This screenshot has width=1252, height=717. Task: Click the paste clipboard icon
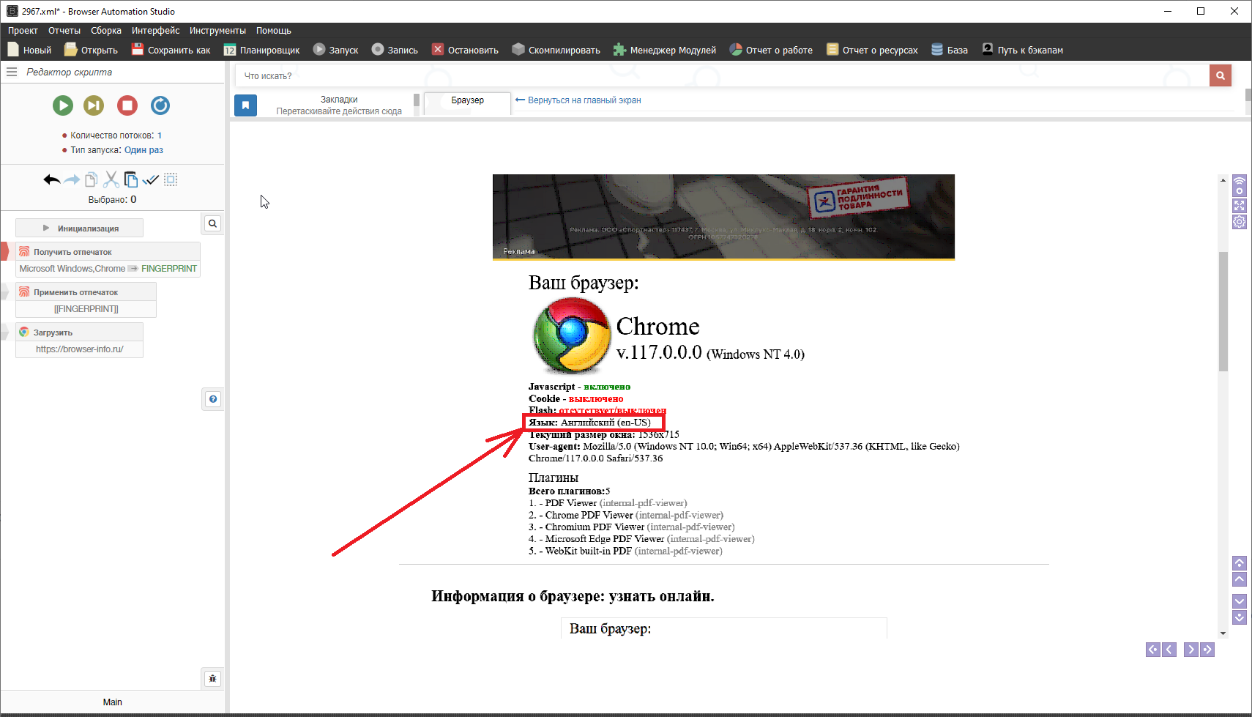pyautogui.click(x=131, y=179)
